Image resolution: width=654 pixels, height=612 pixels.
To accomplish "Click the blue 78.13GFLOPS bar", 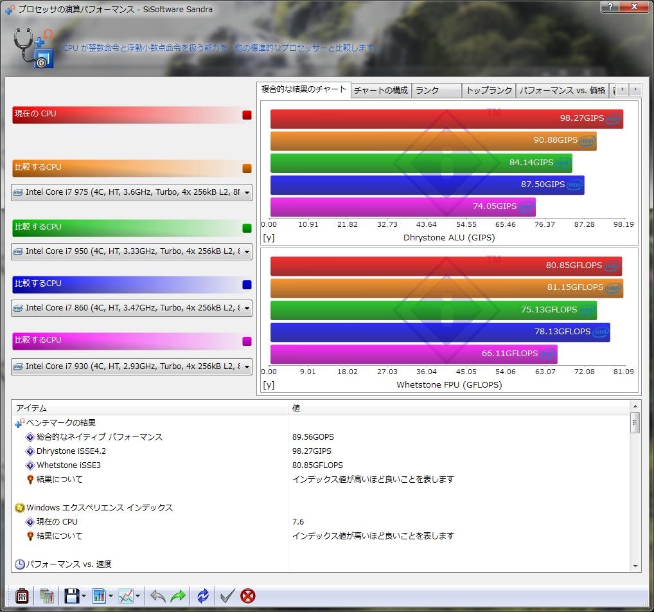I will pyautogui.click(x=441, y=333).
